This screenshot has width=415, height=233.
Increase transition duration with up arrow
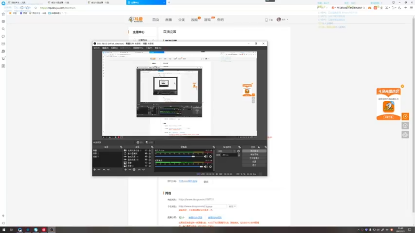click(x=239, y=154)
